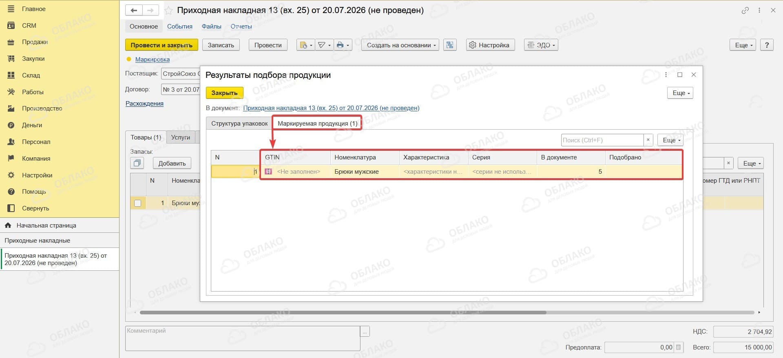Screen dimensions: 783x358
Task: Click into the Комментарий field
Action: coord(243,338)
